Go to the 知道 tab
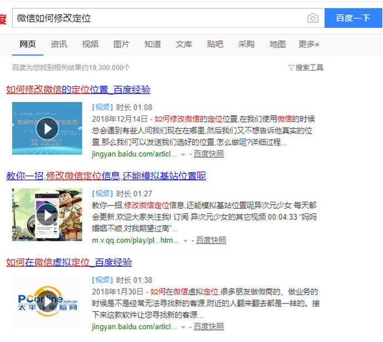383x342 pixels. (153, 44)
